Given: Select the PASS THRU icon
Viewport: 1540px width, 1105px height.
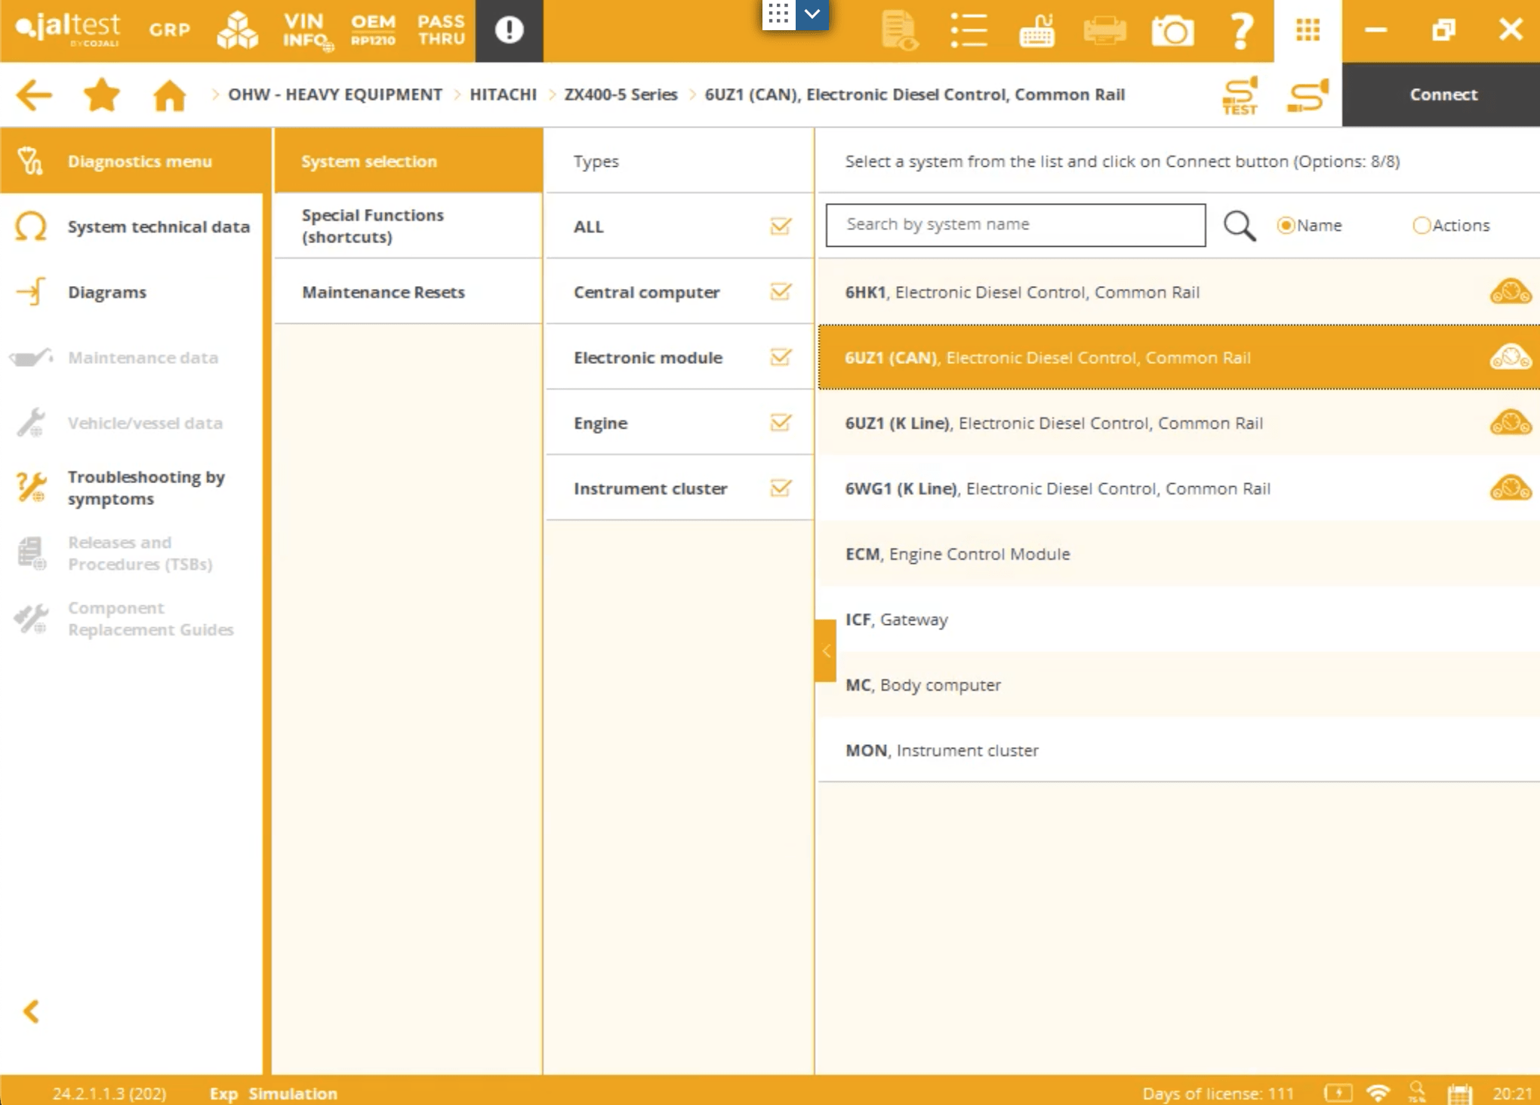Looking at the screenshot, I should coord(442,30).
